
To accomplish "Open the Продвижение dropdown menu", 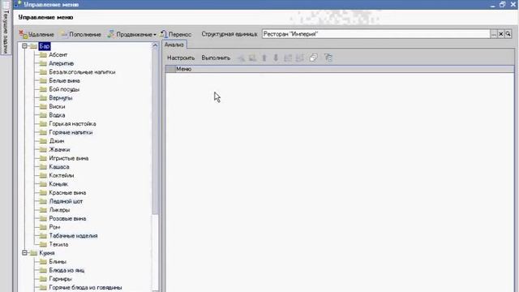I will tap(131, 34).
